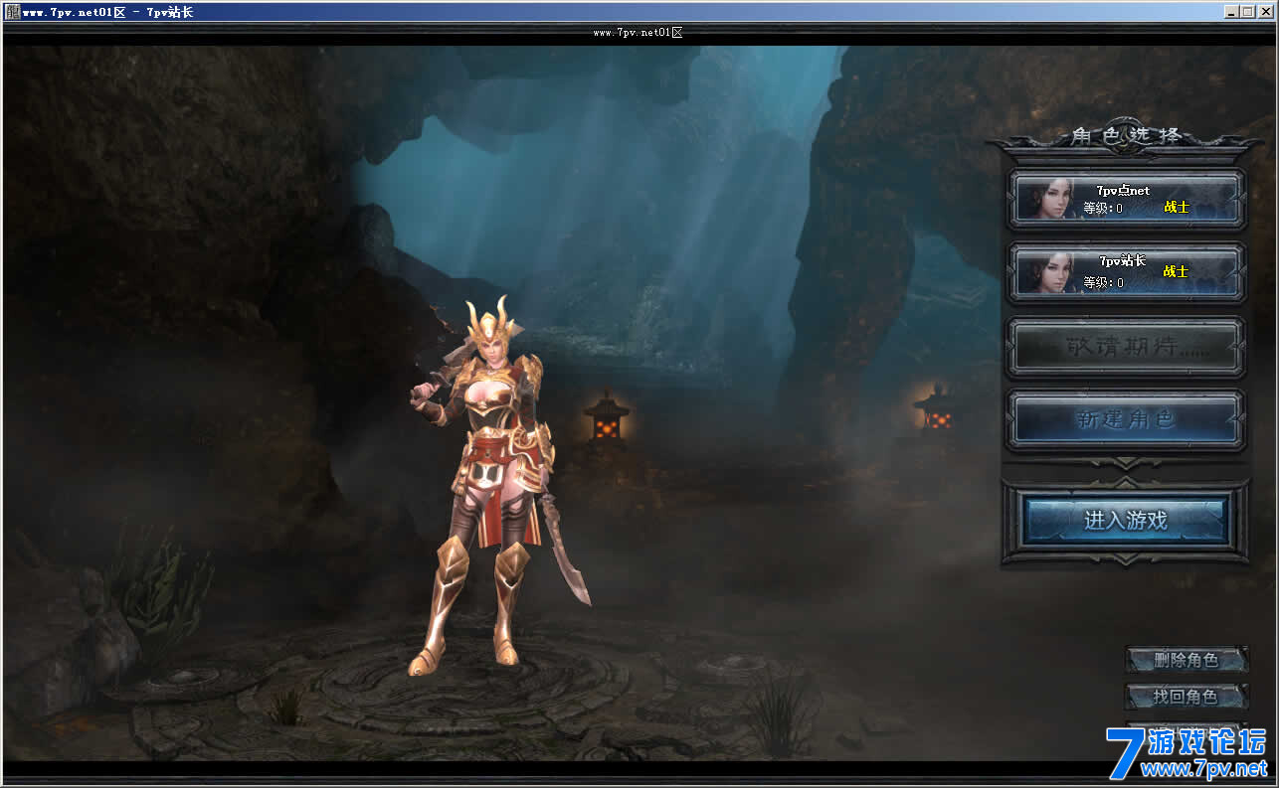1279x788 pixels.
Task: Click the 等级:0 text under 7pv点net
Action: tap(1103, 209)
